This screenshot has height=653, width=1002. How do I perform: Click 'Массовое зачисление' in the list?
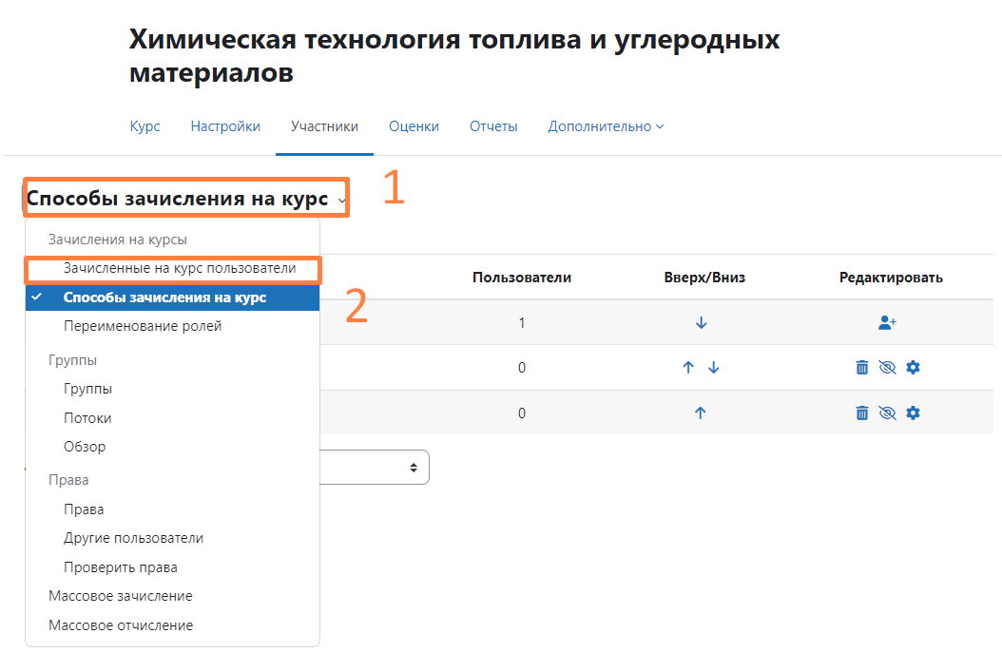click(121, 596)
